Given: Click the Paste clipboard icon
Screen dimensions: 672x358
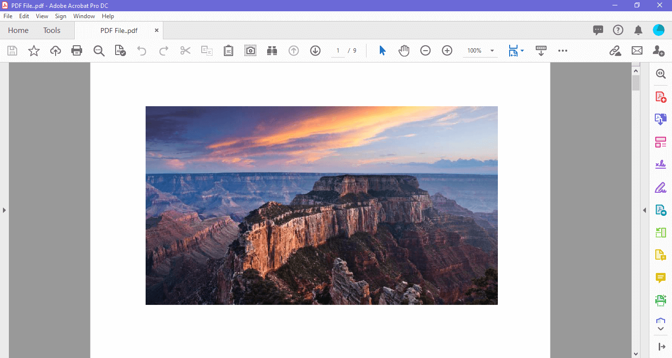Looking at the screenshot, I should pos(228,51).
